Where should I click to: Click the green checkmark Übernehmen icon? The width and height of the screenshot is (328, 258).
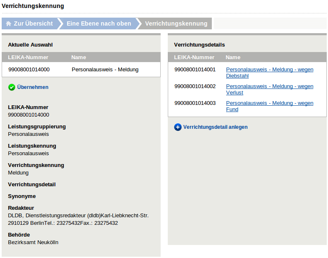coord(12,87)
